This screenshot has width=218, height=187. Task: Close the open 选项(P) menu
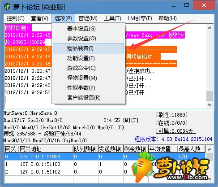[63, 18]
